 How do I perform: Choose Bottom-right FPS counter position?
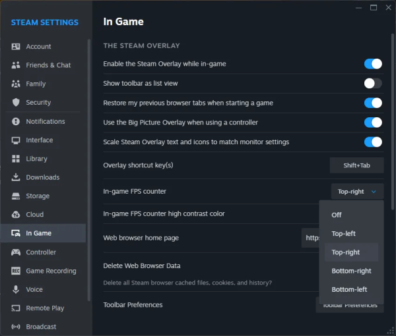click(351, 271)
